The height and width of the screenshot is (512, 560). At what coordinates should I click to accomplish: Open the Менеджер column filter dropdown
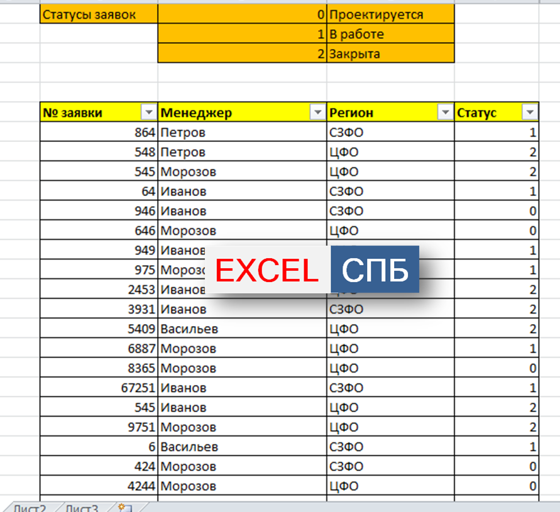pyautogui.click(x=317, y=112)
